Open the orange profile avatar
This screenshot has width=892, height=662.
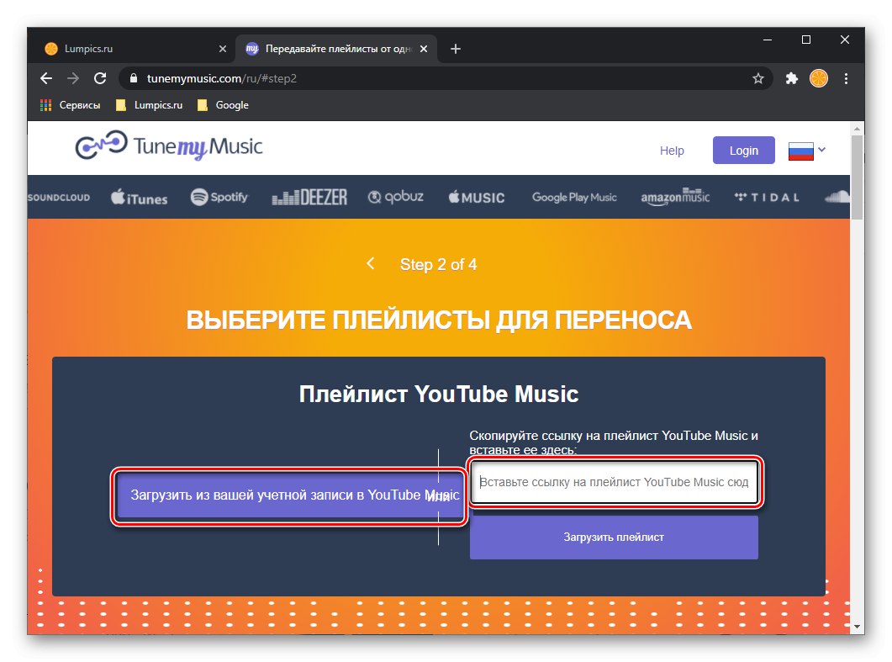819,78
